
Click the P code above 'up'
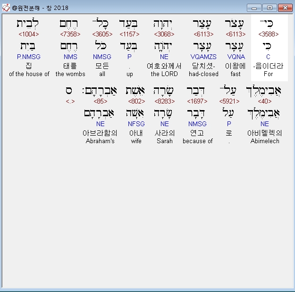(129, 57)
